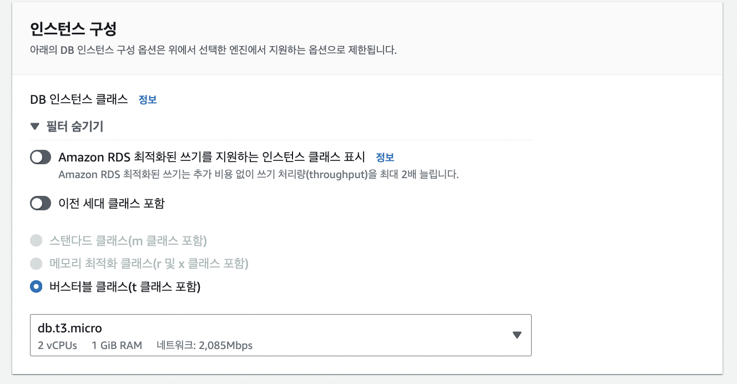Open the db.t3.micro instance class dropdown

[x=281, y=335]
